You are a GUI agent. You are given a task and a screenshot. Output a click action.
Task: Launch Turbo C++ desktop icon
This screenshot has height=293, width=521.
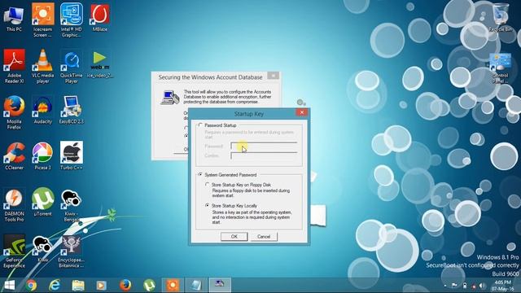pyautogui.click(x=72, y=155)
